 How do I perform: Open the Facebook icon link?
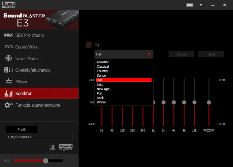(52, 147)
